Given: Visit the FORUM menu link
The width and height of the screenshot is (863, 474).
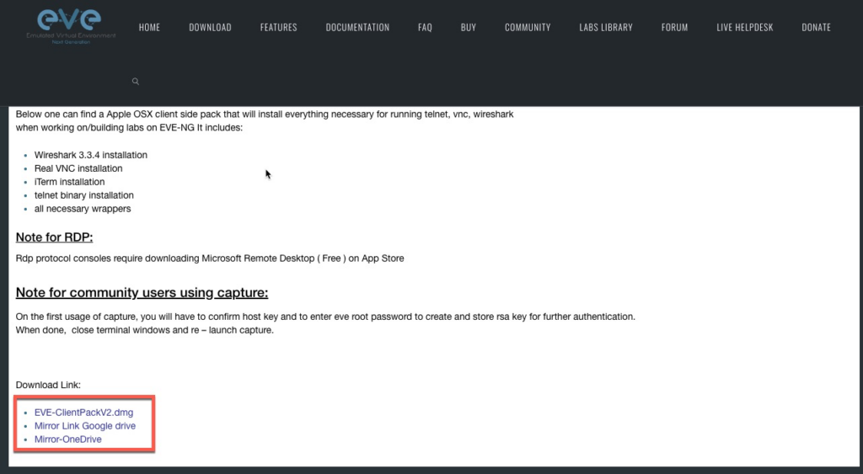Looking at the screenshot, I should 675,27.
